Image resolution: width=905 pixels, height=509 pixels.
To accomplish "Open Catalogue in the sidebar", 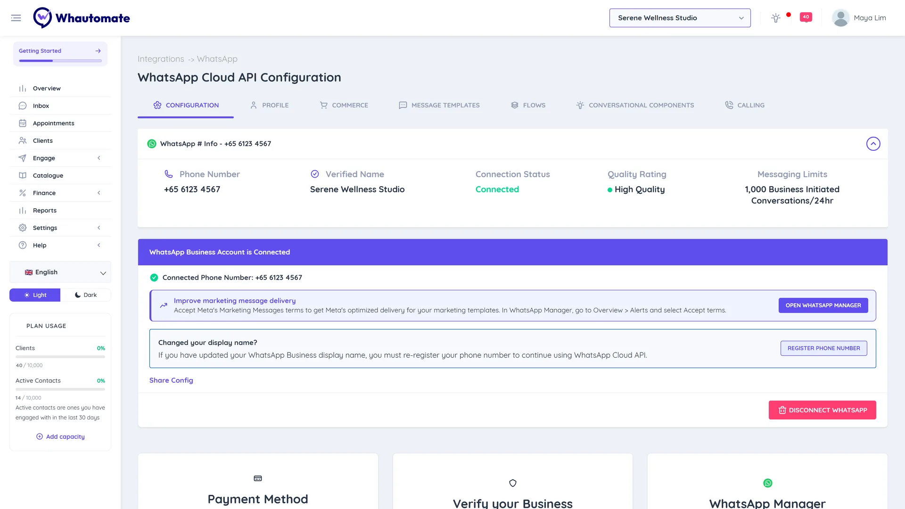I will tap(60, 175).
